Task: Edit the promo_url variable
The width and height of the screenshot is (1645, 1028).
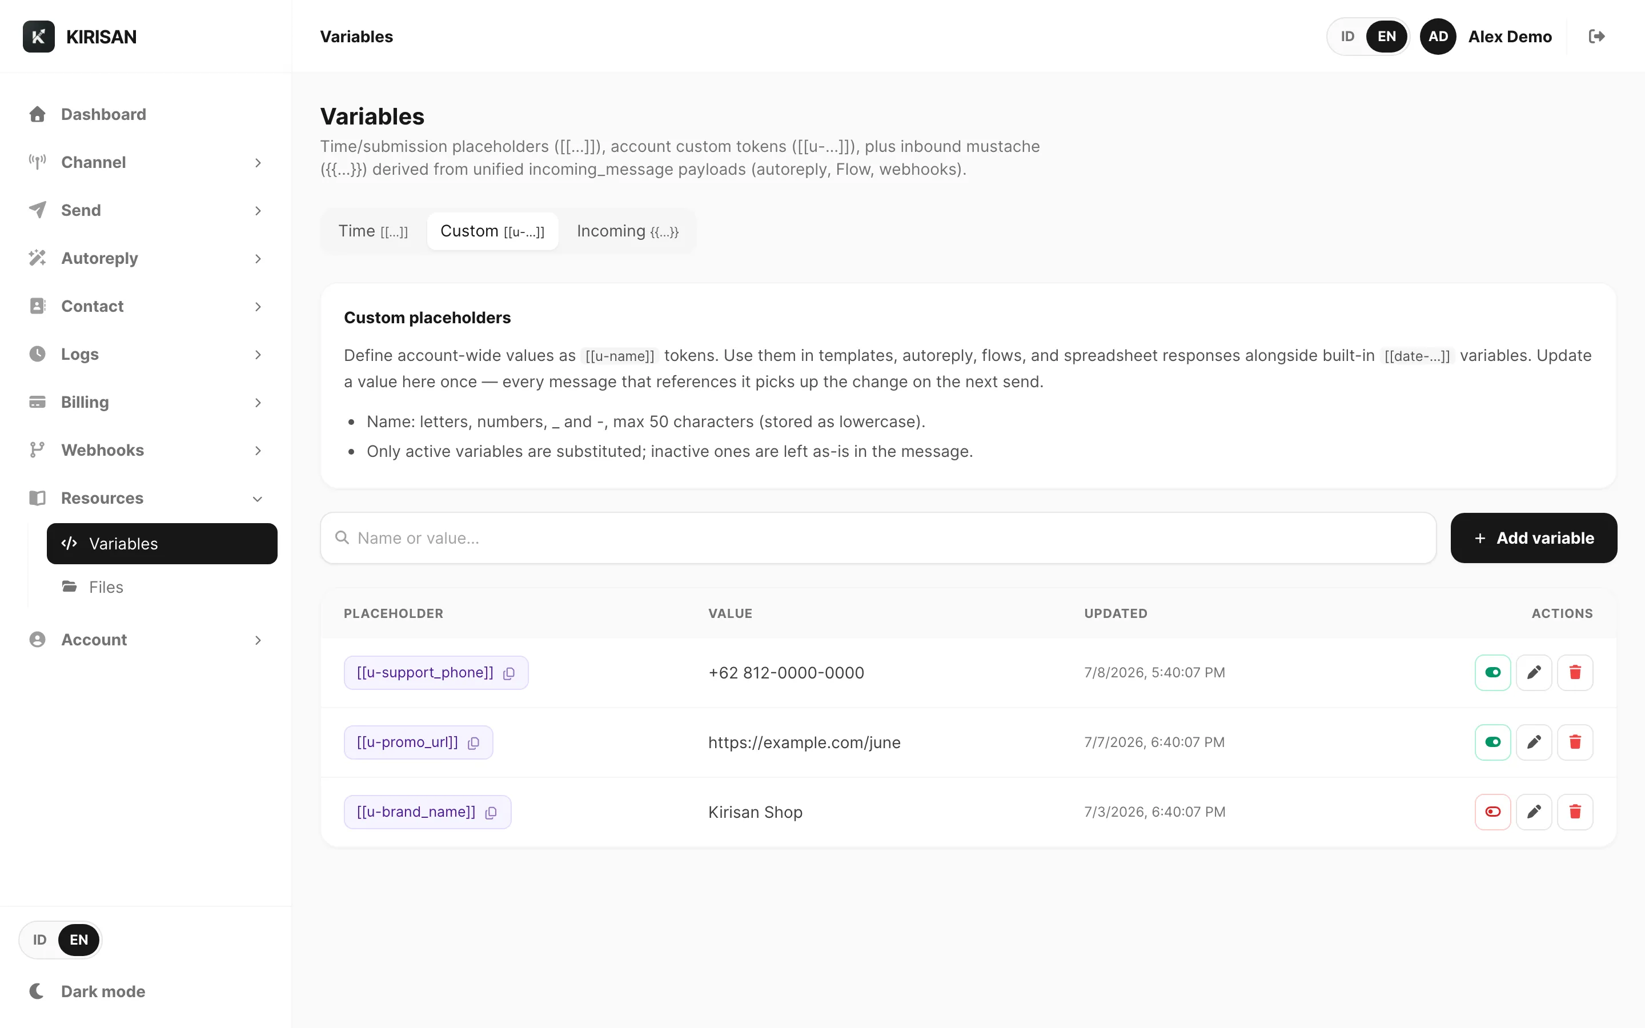Action: (x=1534, y=742)
